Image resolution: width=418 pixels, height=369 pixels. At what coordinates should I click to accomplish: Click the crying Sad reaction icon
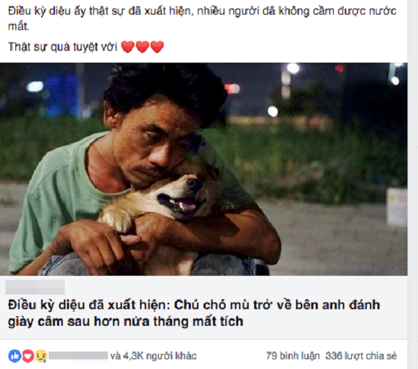pos(41,356)
